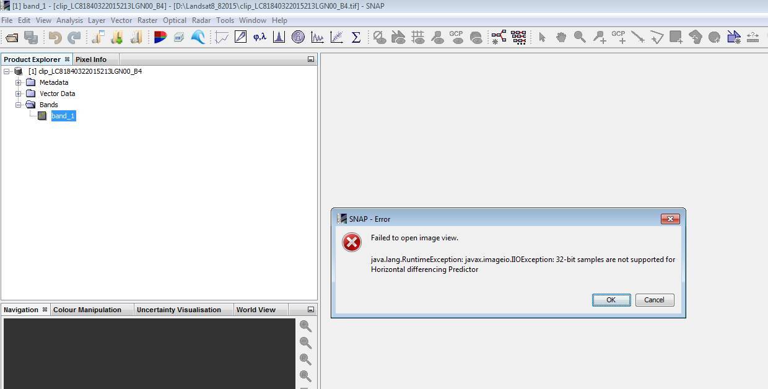Screen dimensions: 768x389
Task: Collapse the Bands folder node
Action: click(x=19, y=105)
